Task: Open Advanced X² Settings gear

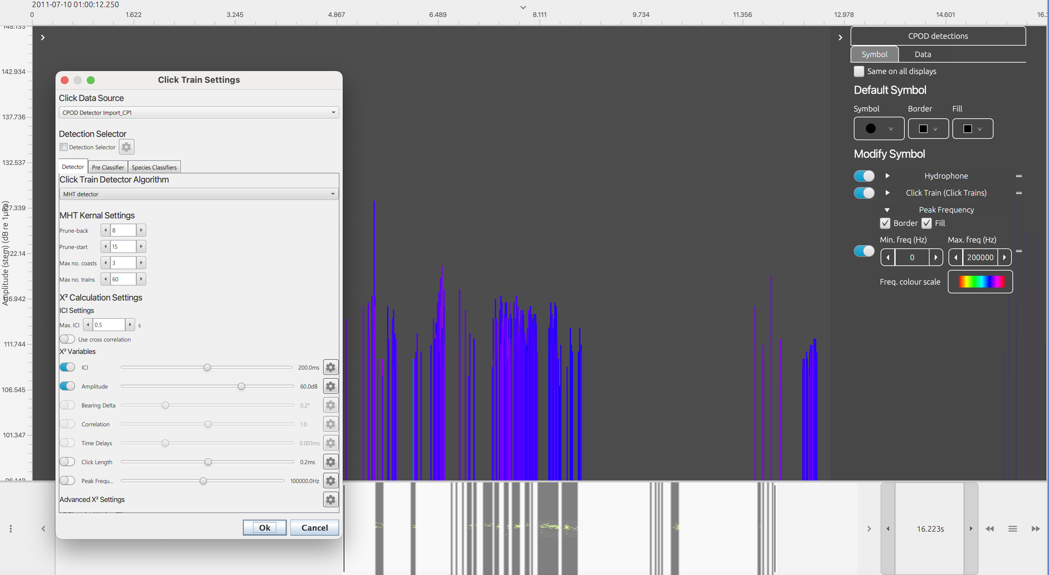Action: (330, 499)
